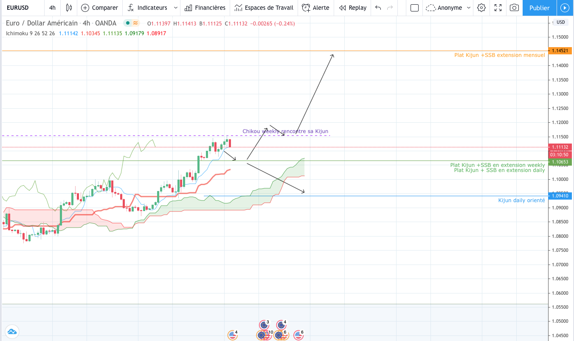Select the Ichimoku 9 26 52 26 legend
Viewport: 574px width, 341px height.
point(31,33)
